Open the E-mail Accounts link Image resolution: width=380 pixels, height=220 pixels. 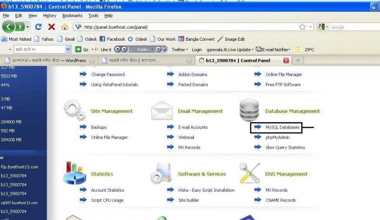[x=193, y=127]
